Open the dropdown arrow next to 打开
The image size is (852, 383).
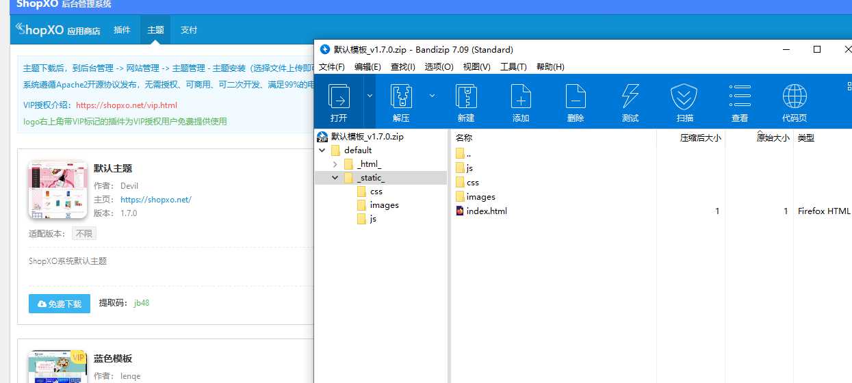click(x=370, y=96)
